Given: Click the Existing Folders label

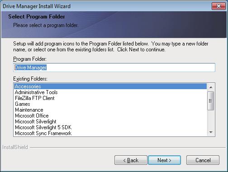Looking at the screenshot, I should 30,79.
